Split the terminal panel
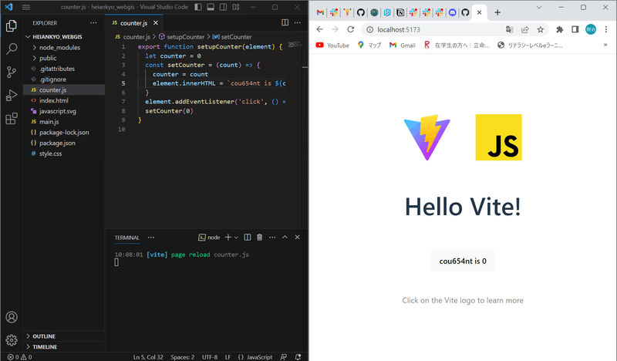Screen dimensions: 617x361 [x=247, y=237]
